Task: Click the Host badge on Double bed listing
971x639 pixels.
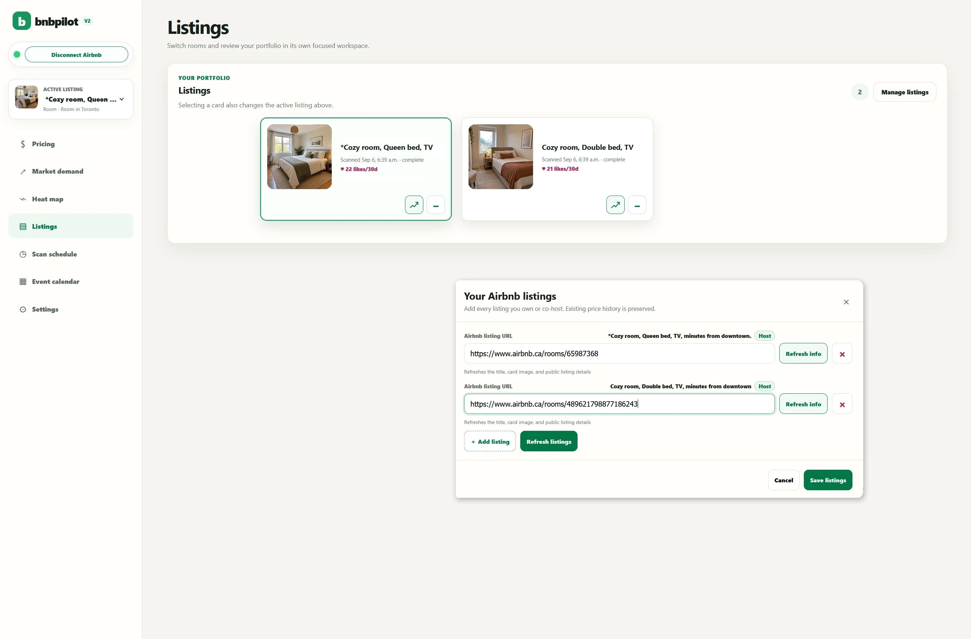Action: (x=765, y=386)
